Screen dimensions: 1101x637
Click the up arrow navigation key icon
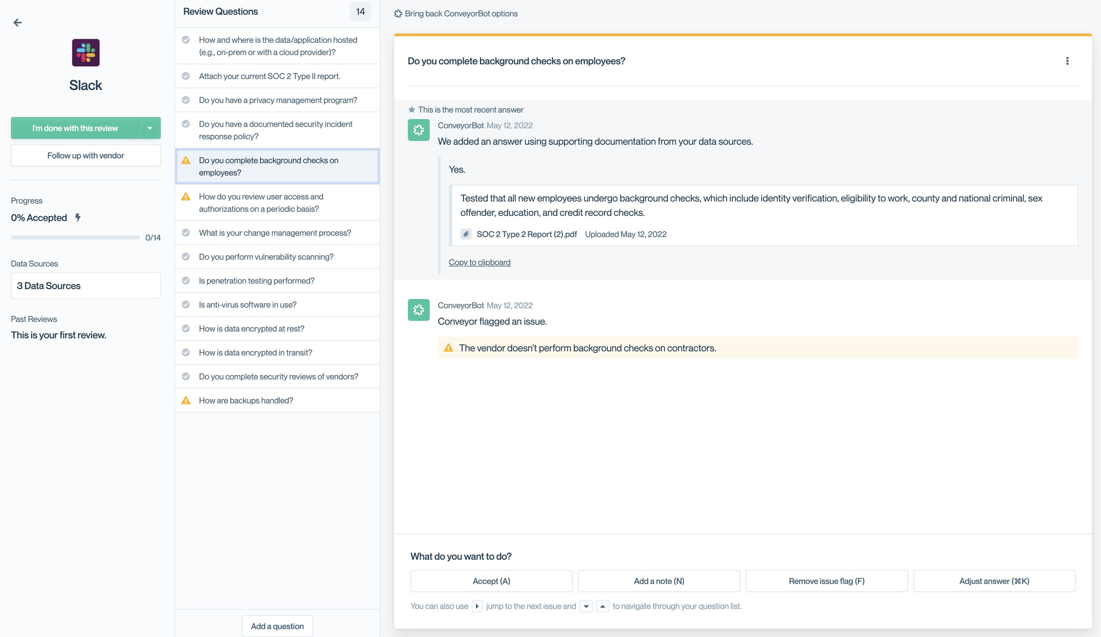click(602, 606)
